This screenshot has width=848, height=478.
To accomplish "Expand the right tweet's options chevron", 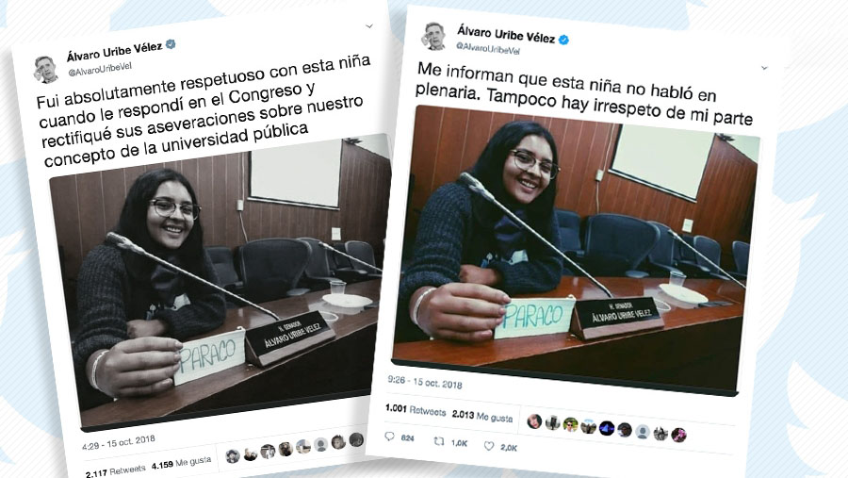I will (764, 68).
